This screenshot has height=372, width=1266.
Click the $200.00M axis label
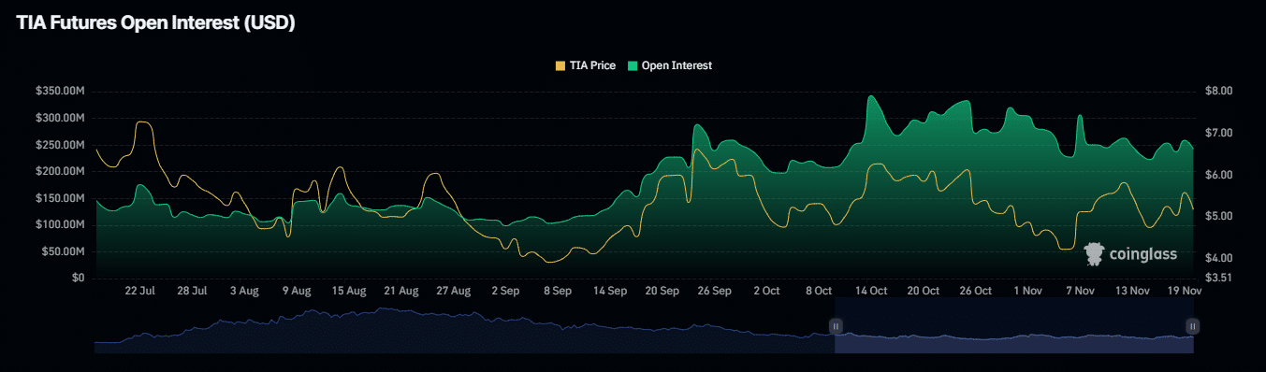coord(61,171)
